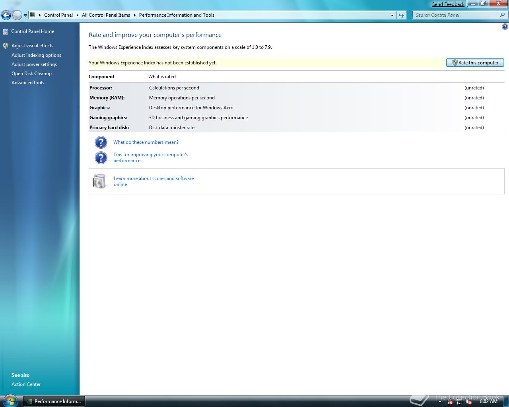Open 'What do these numbers mean?' link

146,142
